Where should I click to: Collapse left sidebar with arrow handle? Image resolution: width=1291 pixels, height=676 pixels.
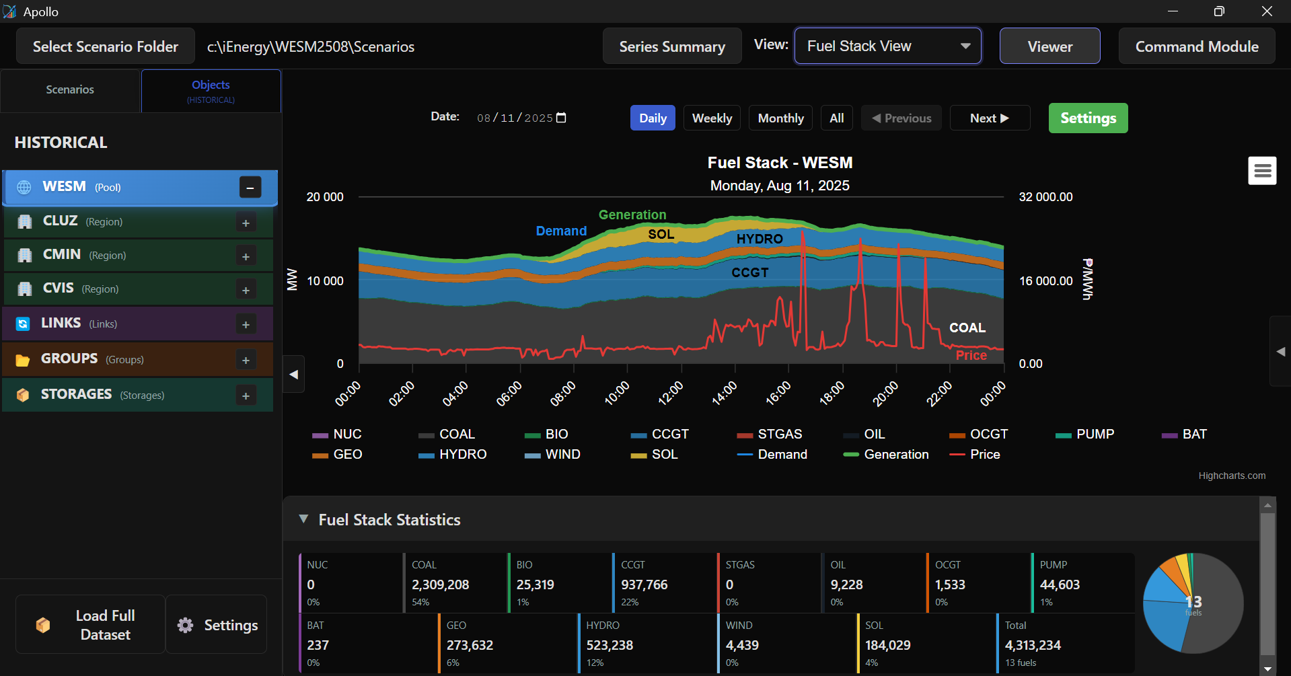click(x=294, y=375)
